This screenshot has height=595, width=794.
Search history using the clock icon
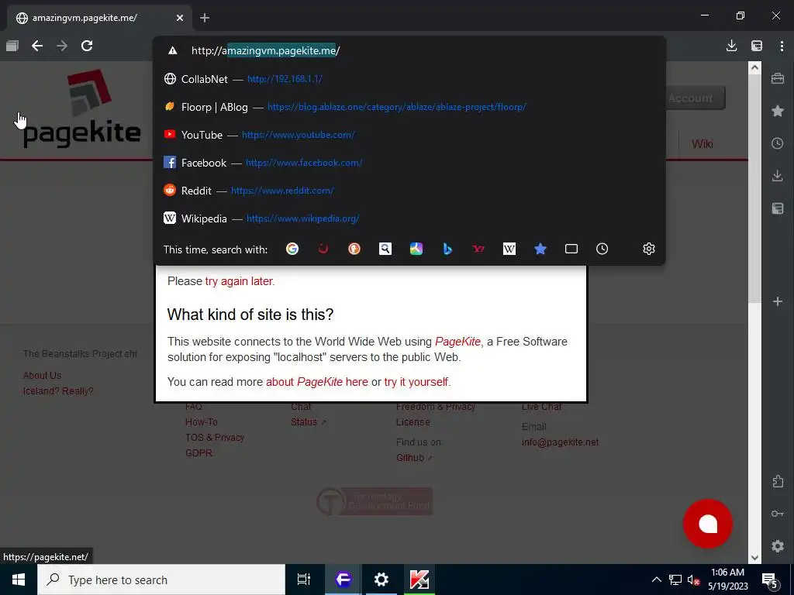click(x=602, y=249)
